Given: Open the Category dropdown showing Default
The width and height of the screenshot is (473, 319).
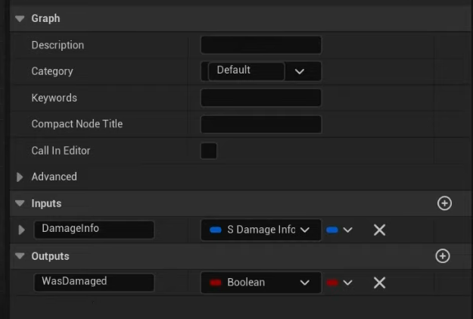Looking at the screenshot, I should coord(262,71).
